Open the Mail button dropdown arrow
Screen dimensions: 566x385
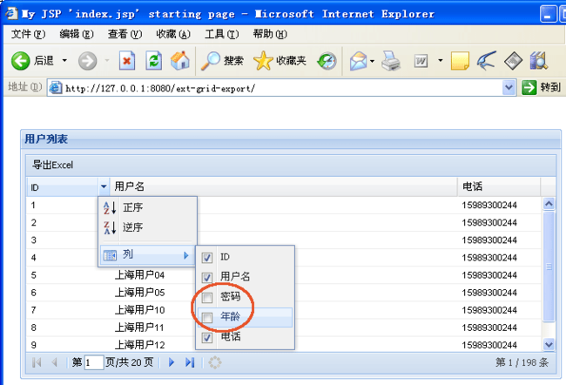372,61
